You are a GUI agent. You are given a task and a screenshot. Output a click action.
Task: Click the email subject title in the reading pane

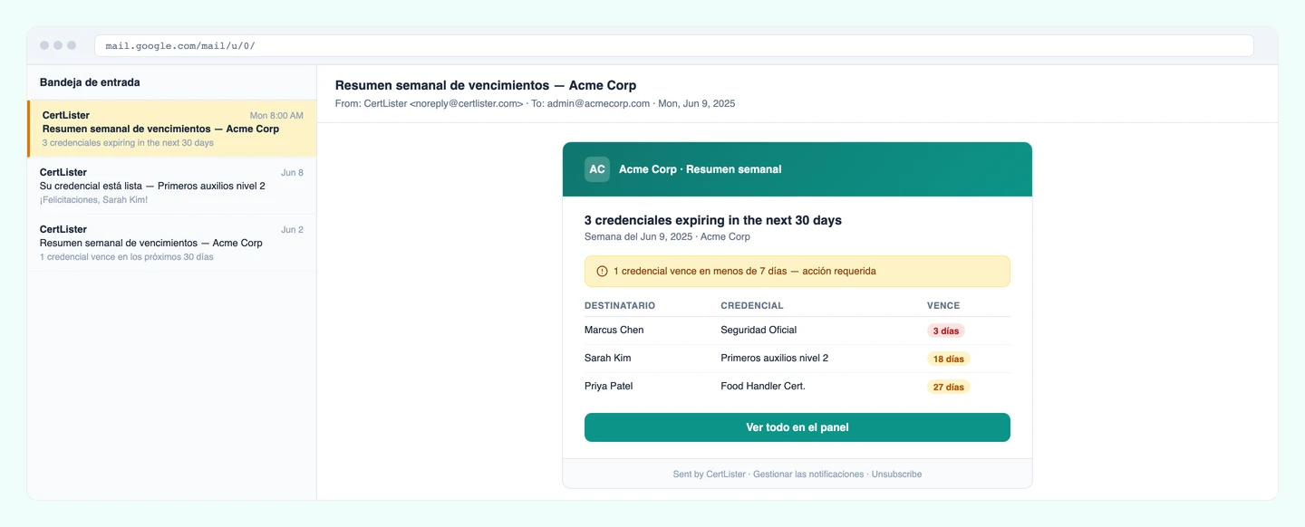[486, 85]
